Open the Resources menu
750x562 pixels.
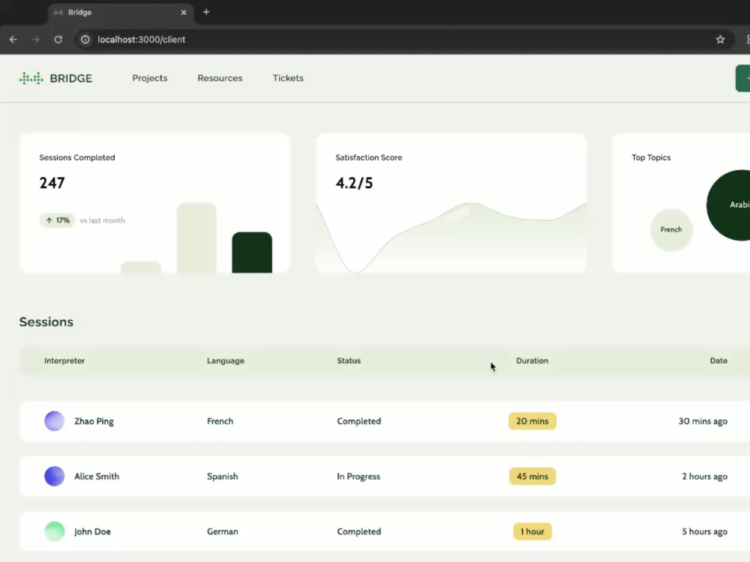pyautogui.click(x=220, y=78)
